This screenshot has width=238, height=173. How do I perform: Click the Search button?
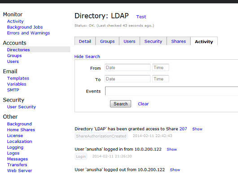(120, 104)
